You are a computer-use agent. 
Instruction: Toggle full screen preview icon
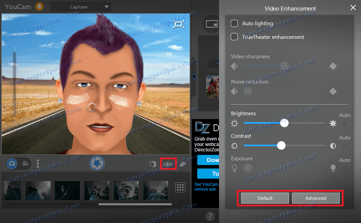click(x=178, y=24)
